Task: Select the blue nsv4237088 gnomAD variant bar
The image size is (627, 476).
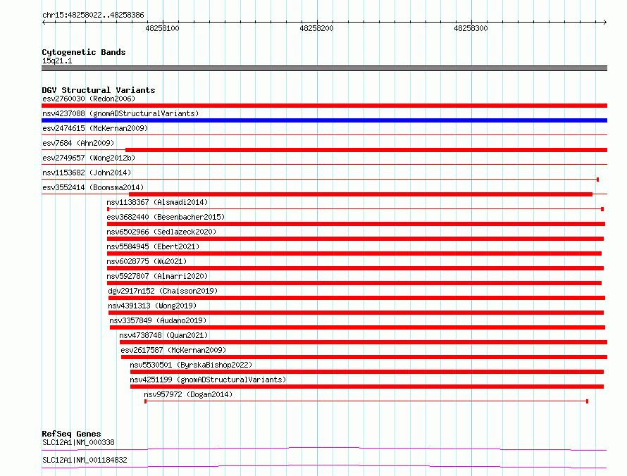Action: coord(324,120)
